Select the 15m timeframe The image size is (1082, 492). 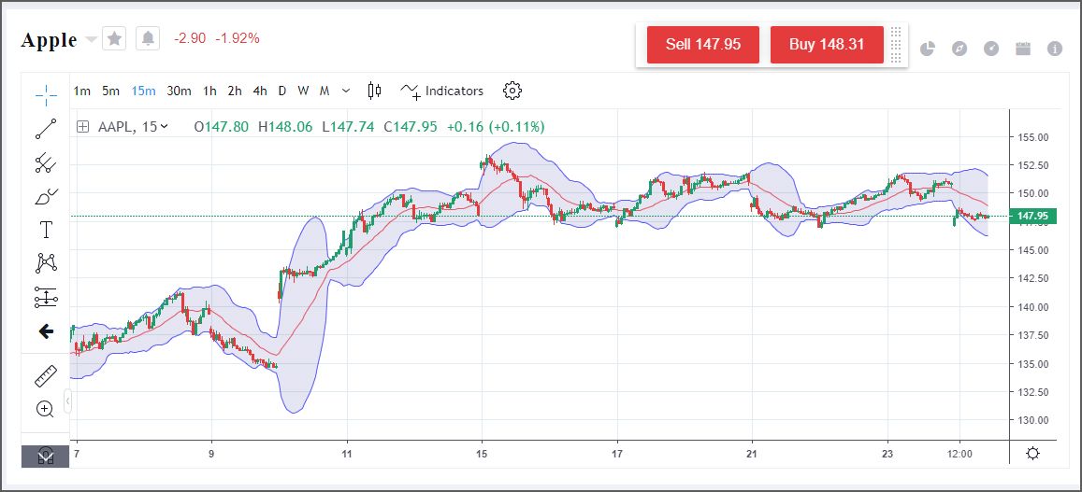(143, 91)
